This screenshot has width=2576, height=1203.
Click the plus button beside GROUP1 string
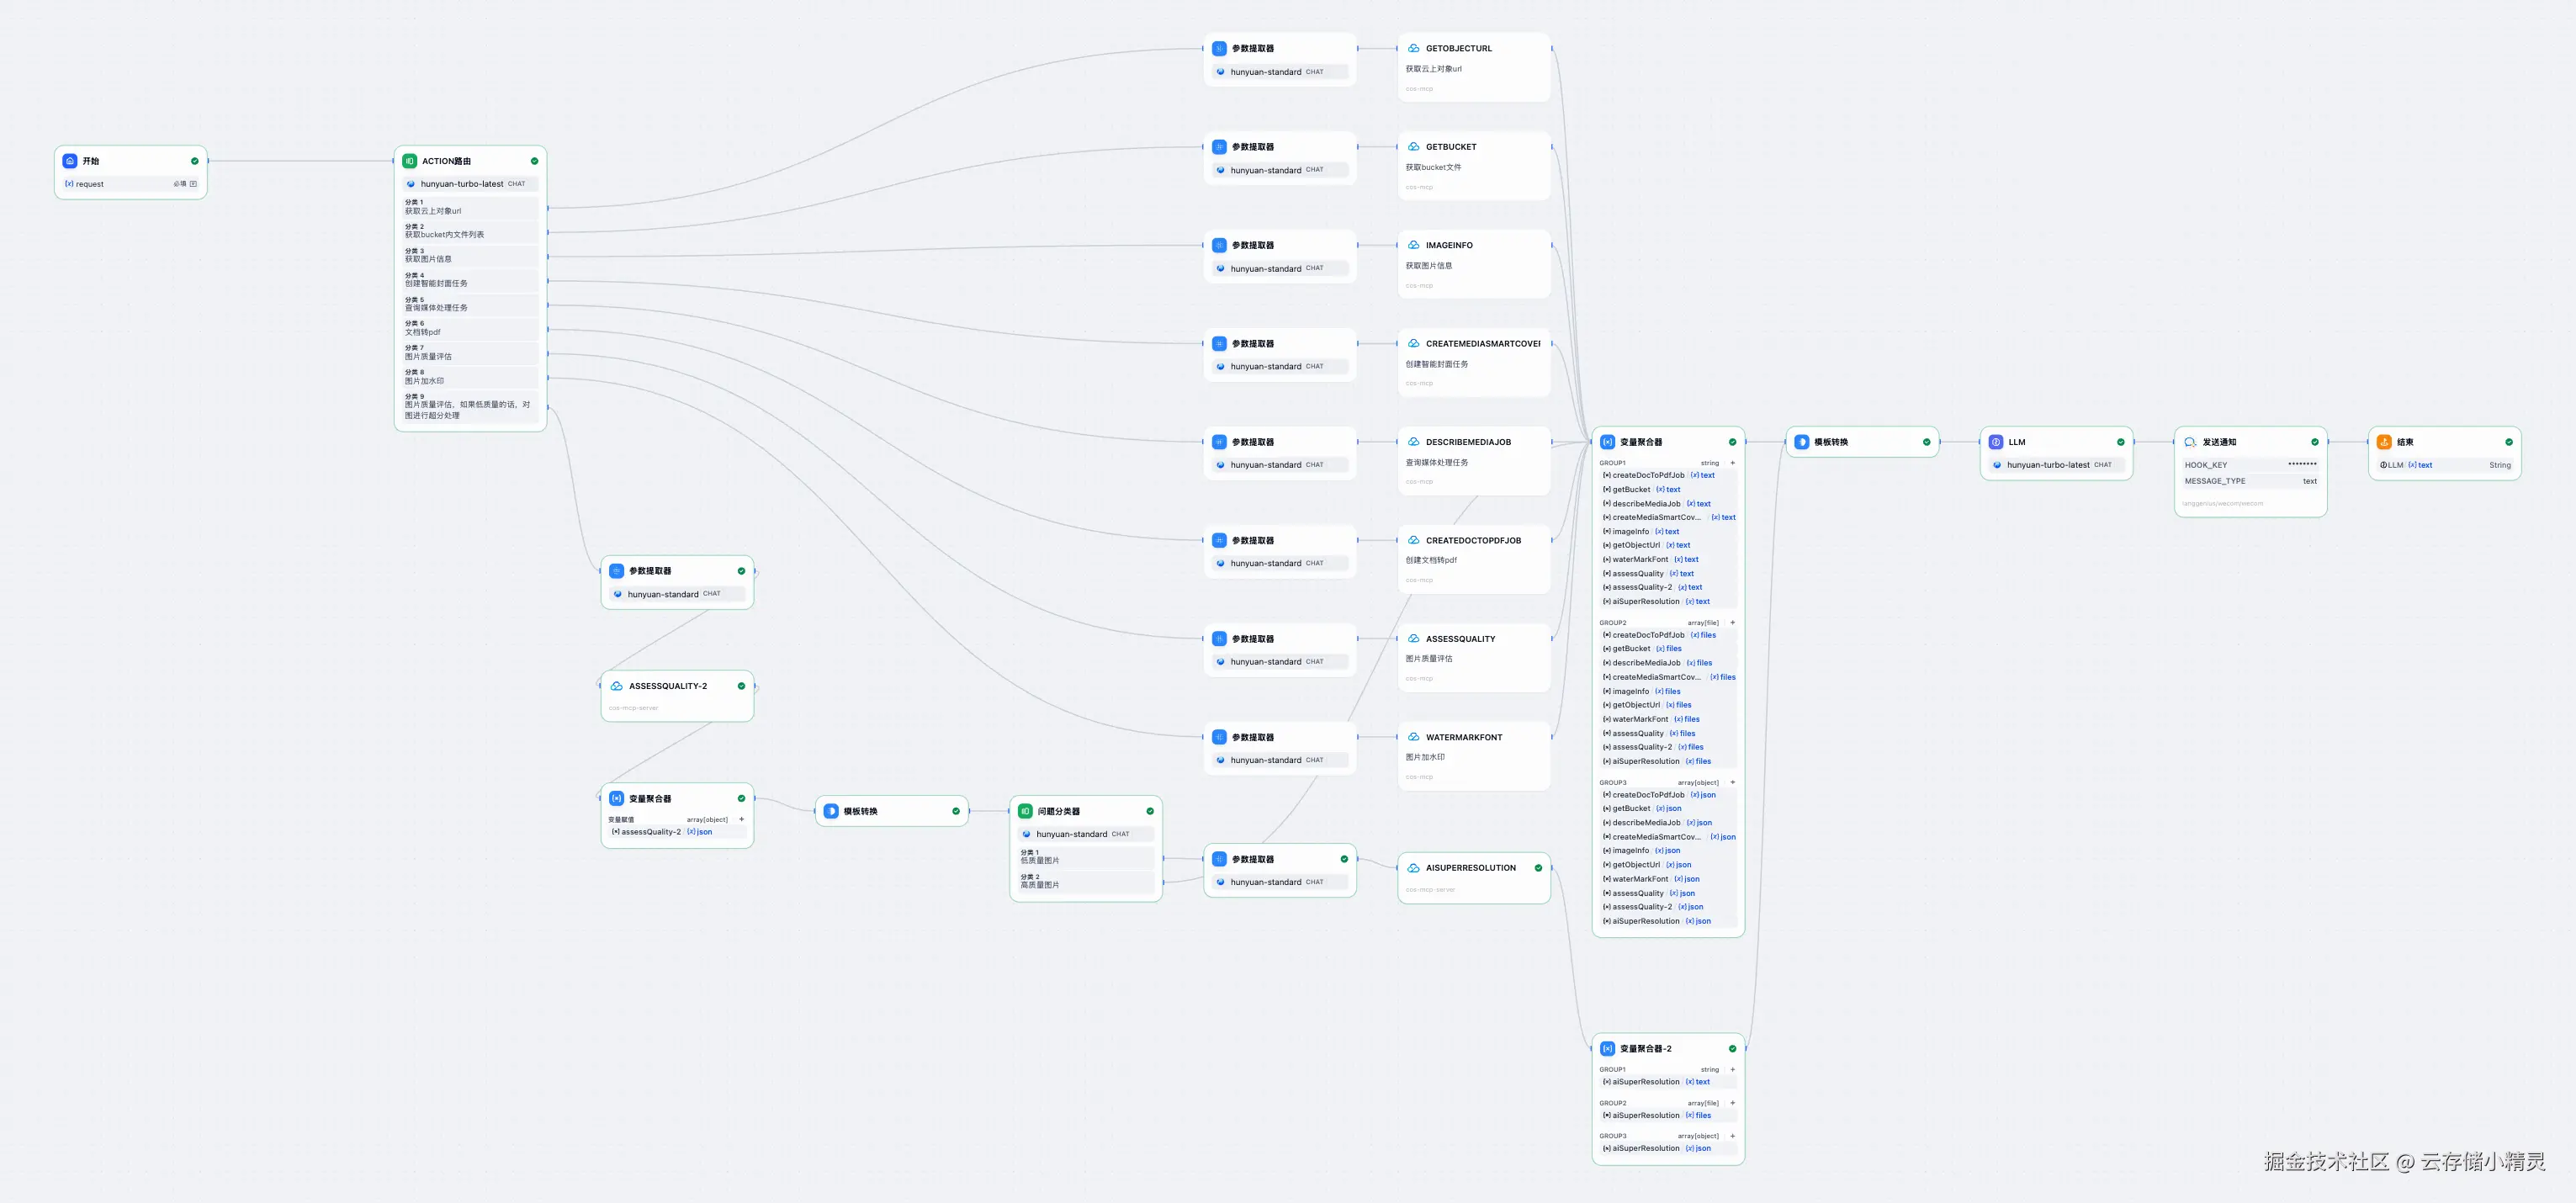pyautogui.click(x=1733, y=463)
